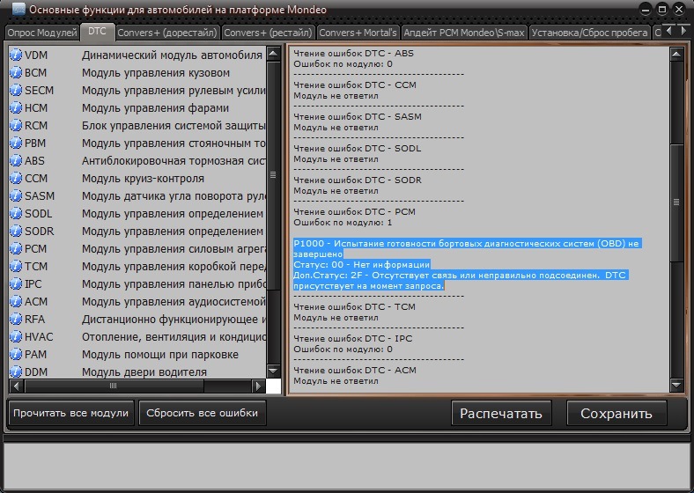The height and width of the screenshot is (493, 694).
Task: Click the info icon beside PBM
Action: 16,143
